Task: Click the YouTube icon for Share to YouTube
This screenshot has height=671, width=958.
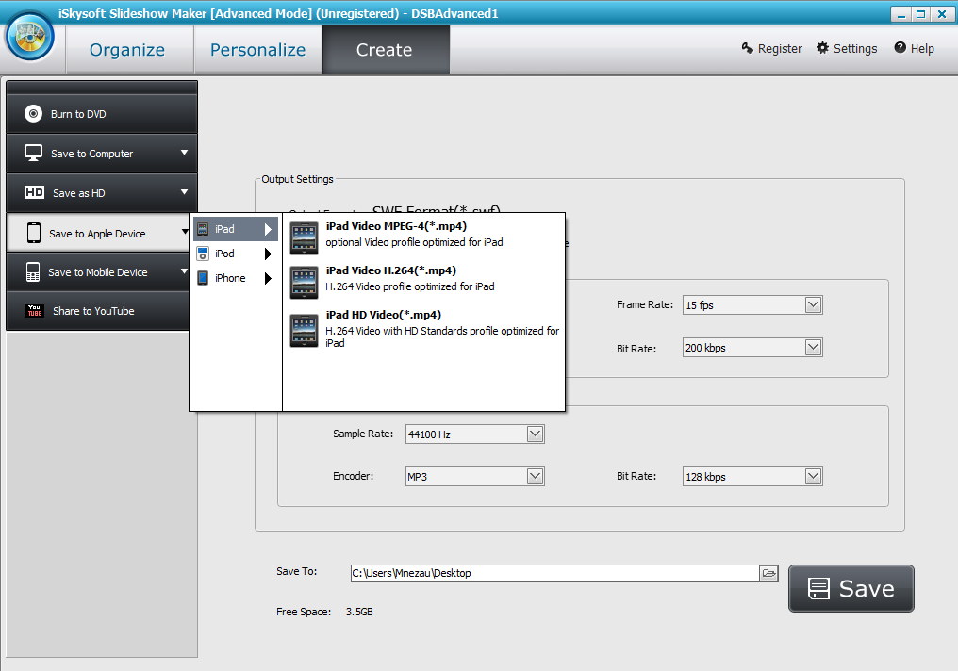Action: pos(33,311)
